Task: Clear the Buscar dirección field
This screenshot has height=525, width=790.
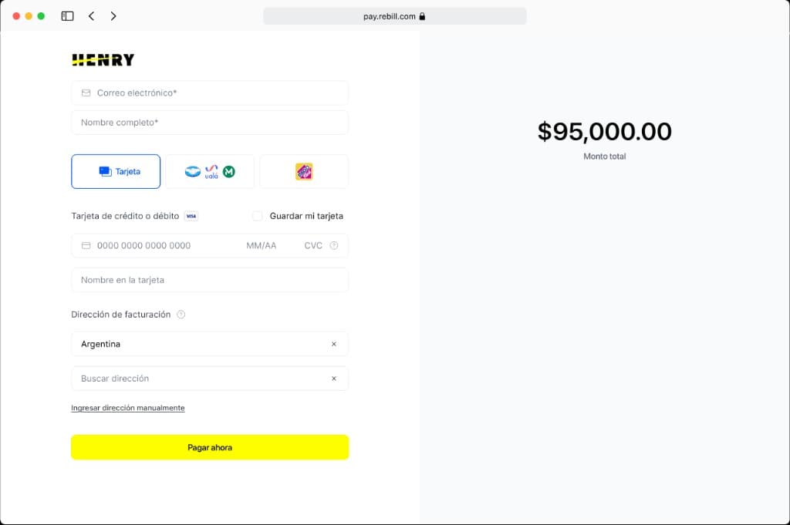Action: pos(333,379)
